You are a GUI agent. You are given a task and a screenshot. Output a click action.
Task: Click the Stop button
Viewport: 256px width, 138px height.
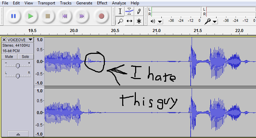[x=48, y=16]
